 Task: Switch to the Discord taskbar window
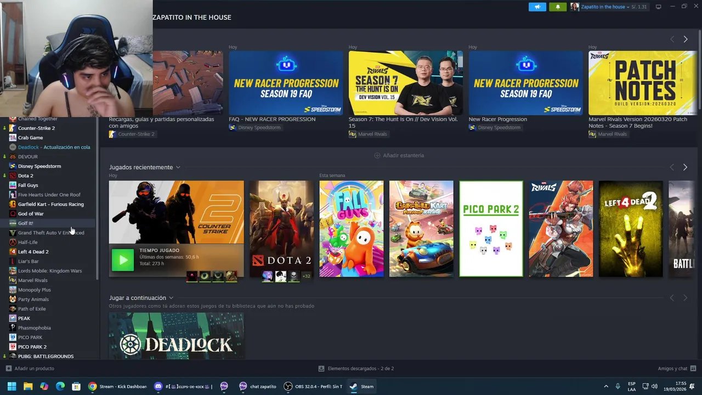184,386
